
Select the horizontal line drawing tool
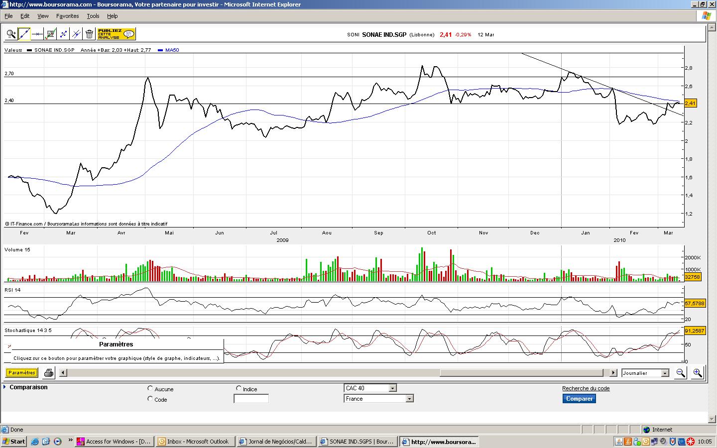(37, 34)
